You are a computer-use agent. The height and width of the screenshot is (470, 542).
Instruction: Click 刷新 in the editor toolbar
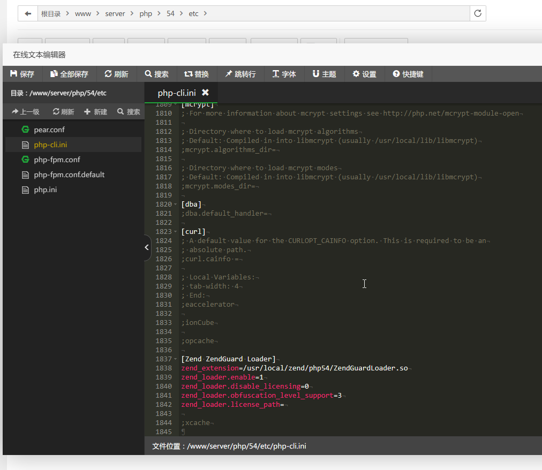coord(117,74)
